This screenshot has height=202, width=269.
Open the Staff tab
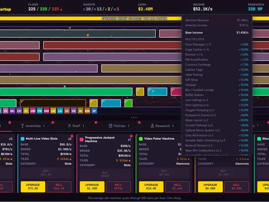[76, 126]
